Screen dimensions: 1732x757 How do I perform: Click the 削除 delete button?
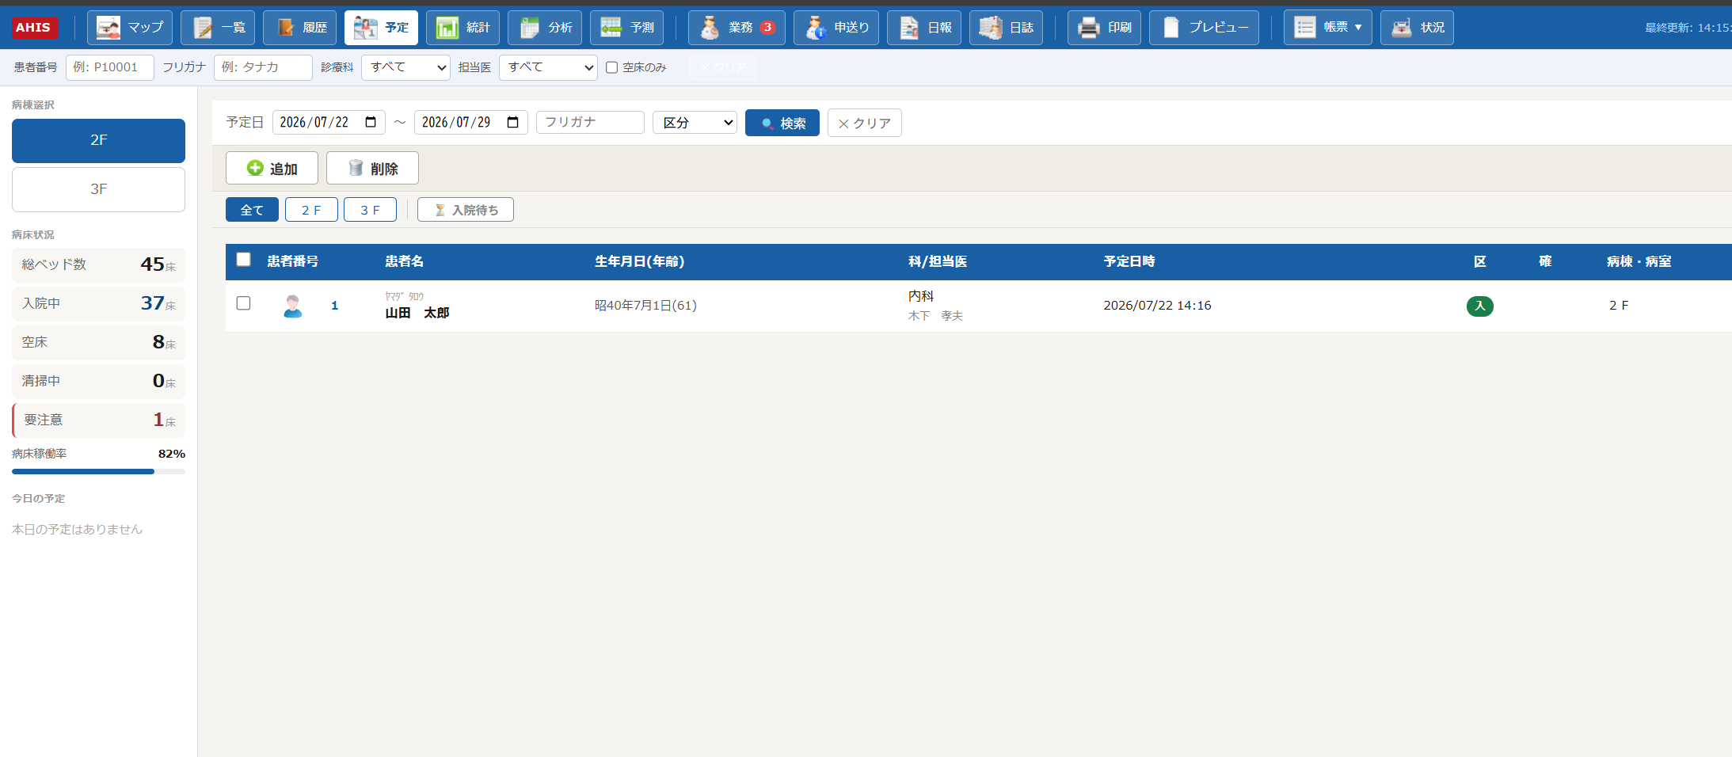click(x=372, y=168)
